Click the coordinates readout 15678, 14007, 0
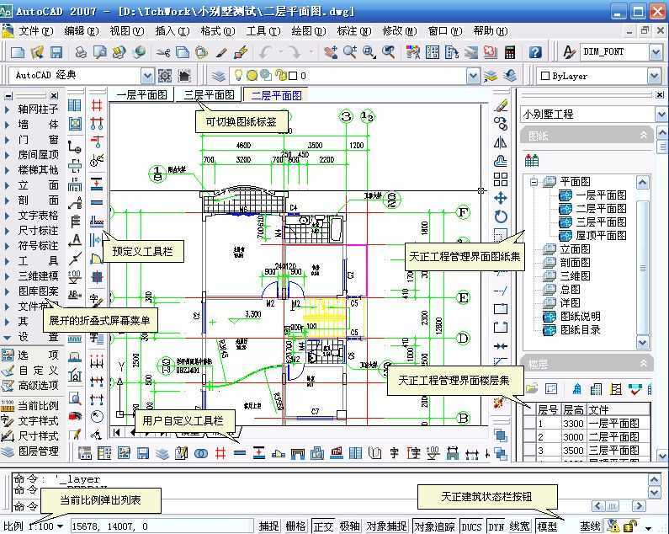This screenshot has height=534, width=669. (x=162, y=526)
